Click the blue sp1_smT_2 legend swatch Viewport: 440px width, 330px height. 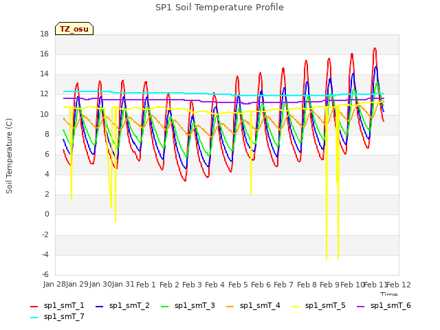[x=99, y=307]
